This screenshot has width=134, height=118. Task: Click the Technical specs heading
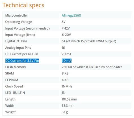(x=23, y=5)
